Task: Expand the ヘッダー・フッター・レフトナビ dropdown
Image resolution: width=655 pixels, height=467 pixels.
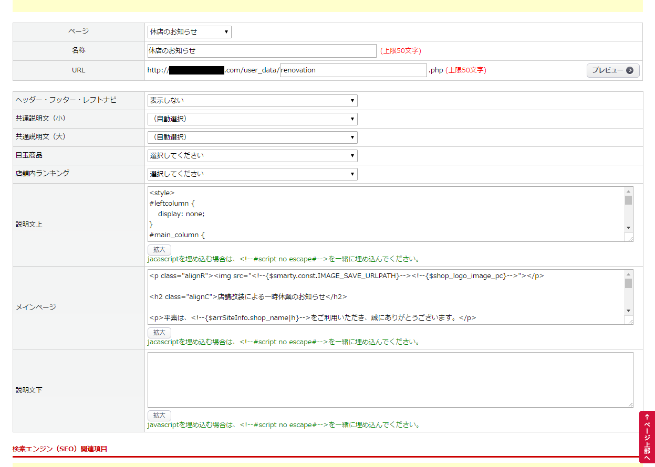Action: click(252, 101)
